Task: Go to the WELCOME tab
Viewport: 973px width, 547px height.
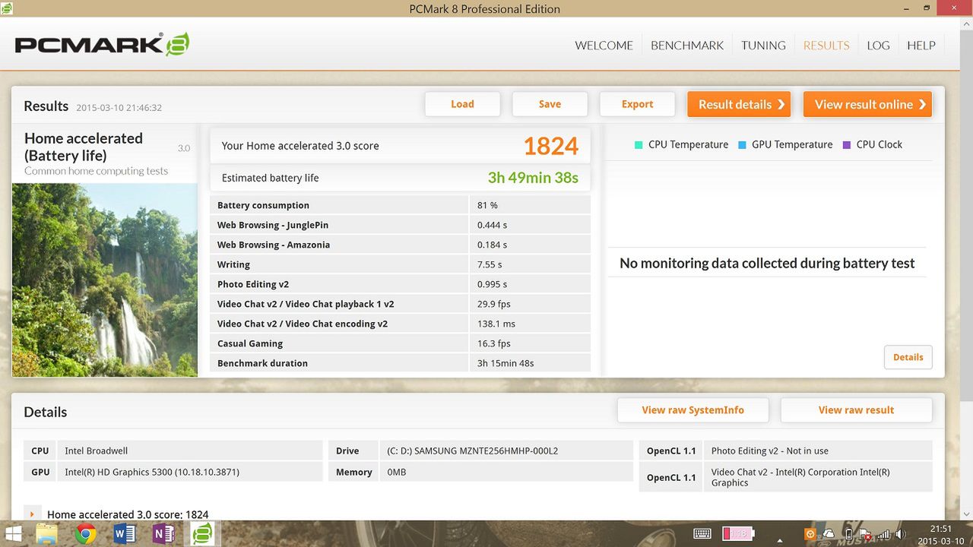Action: coord(604,46)
